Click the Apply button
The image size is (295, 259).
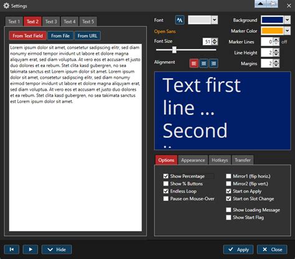point(238,250)
